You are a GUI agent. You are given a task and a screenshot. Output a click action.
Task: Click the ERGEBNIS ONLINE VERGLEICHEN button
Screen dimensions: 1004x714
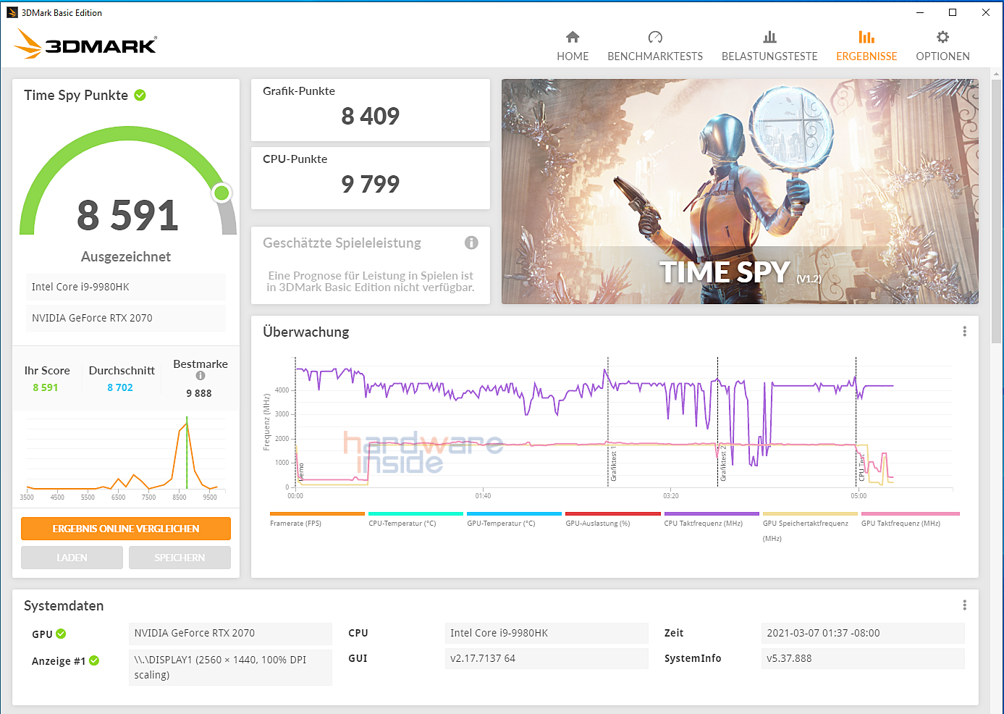click(125, 529)
